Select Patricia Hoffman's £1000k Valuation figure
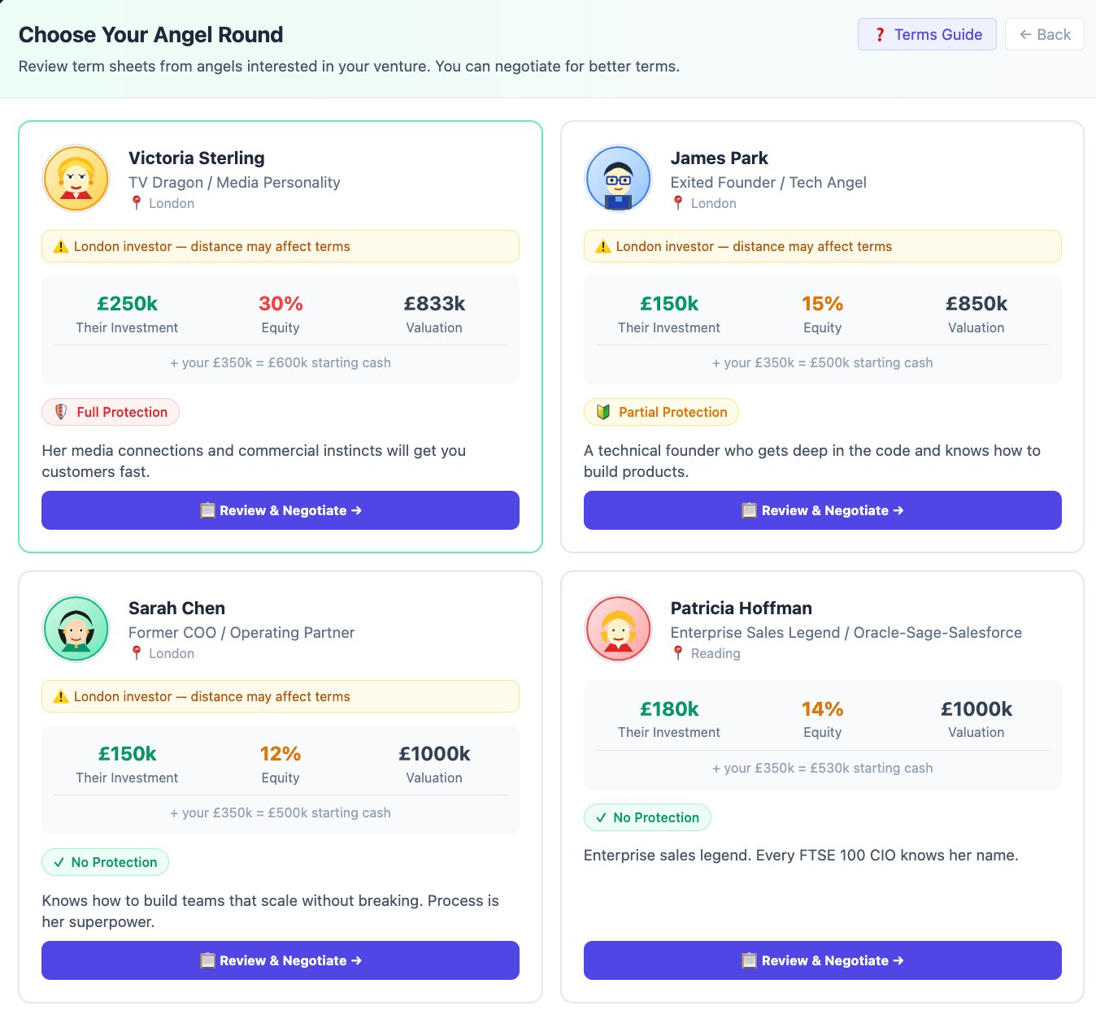 [x=976, y=708]
